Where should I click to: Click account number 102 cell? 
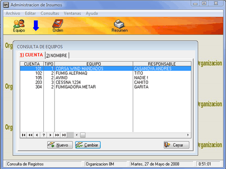point(32,73)
